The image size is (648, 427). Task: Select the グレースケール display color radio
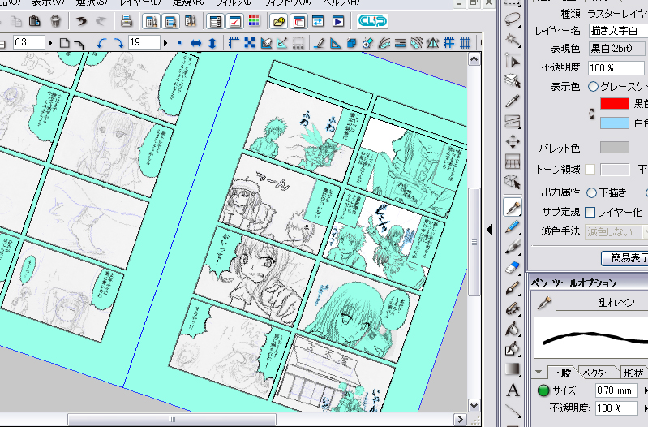click(x=593, y=87)
